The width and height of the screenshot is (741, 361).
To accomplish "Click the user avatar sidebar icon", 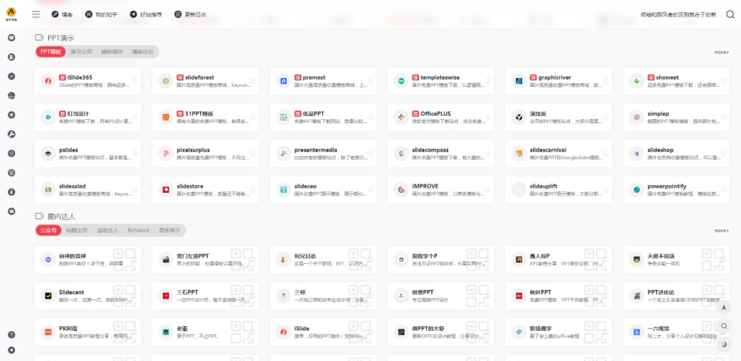I will (12, 57).
